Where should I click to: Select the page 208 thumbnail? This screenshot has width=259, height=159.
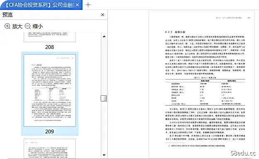(x=50, y=37)
